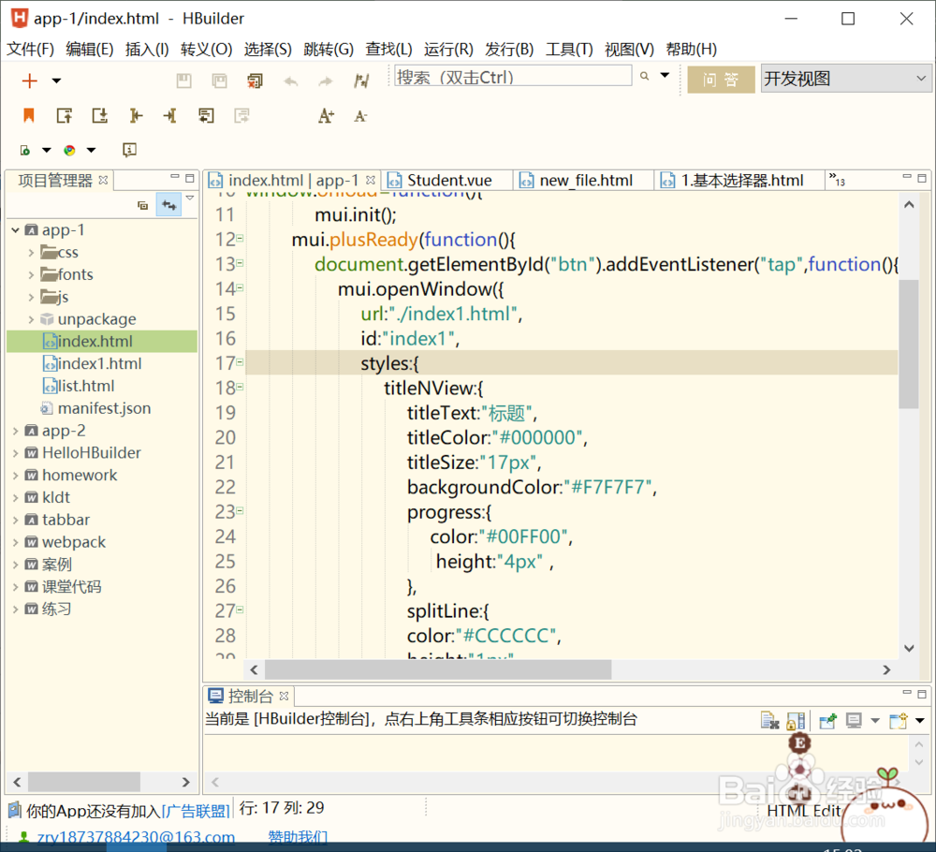
Task: Click the up-arrow box toolbar icon
Action: click(x=64, y=115)
